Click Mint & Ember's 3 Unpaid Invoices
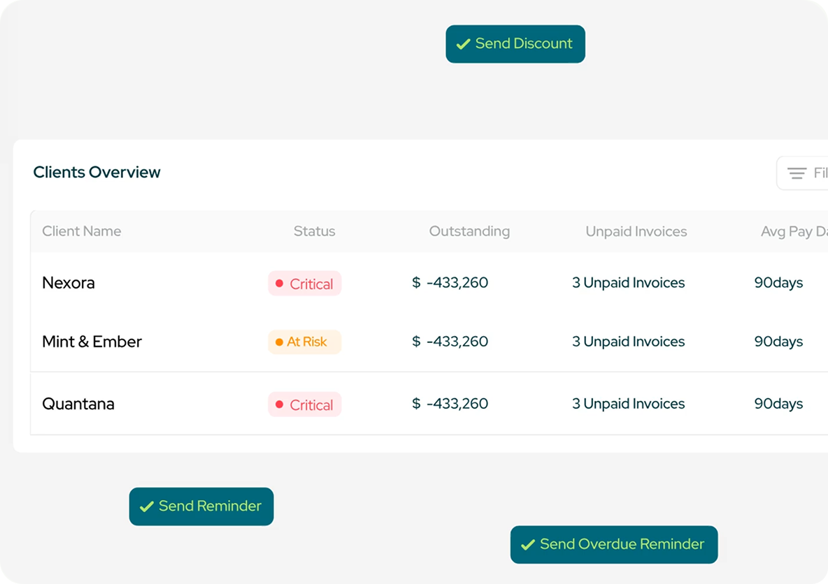The height and width of the screenshot is (584, 828). pos(628,342)
